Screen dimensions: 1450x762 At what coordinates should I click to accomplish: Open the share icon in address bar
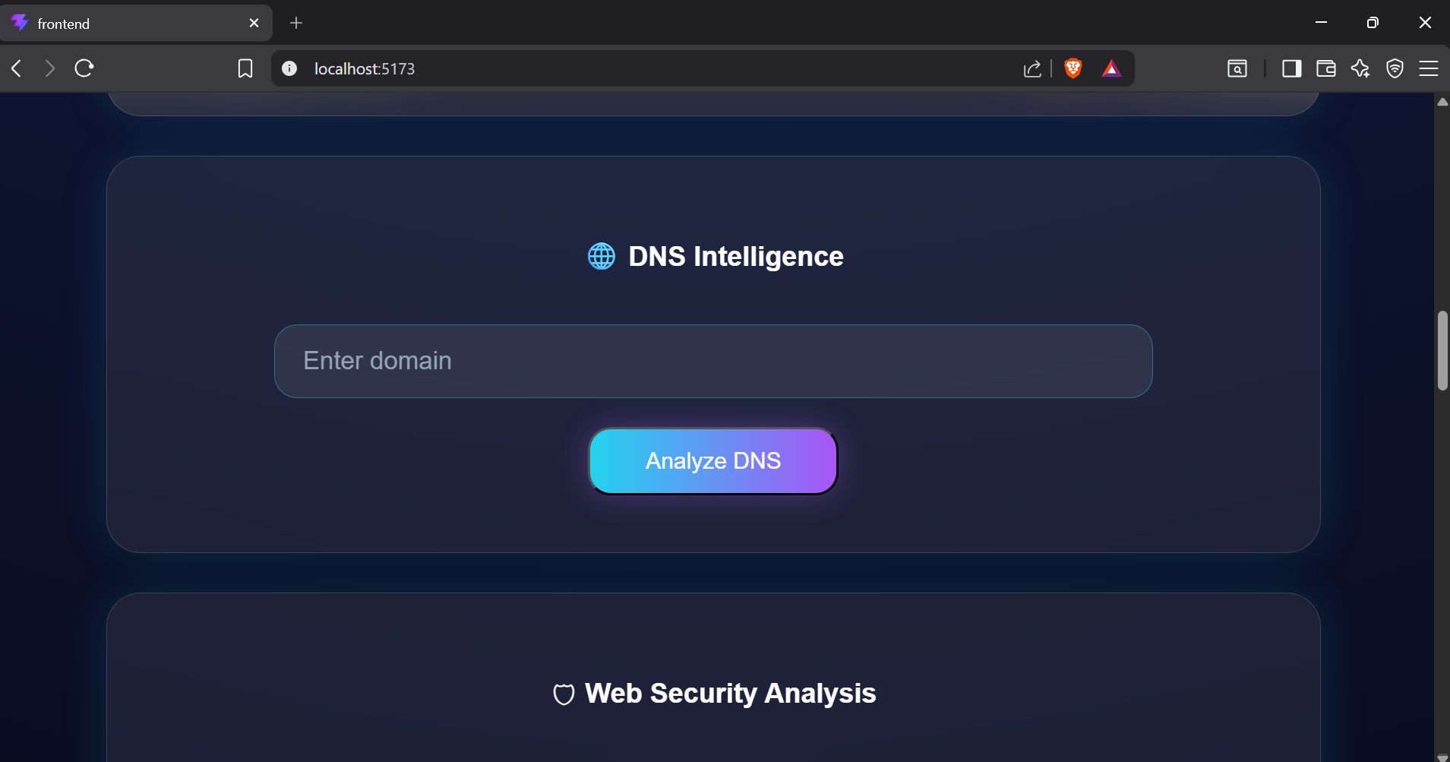(x=1032, y=69)
